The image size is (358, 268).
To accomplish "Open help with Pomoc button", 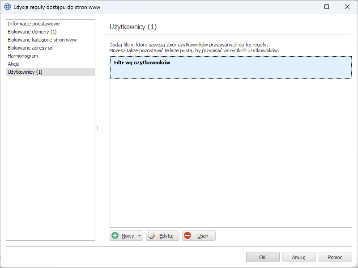I will click(335, 257).
